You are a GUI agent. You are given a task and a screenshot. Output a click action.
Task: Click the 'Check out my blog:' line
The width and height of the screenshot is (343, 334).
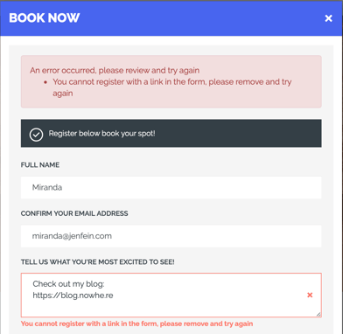(x=68, y=284)
